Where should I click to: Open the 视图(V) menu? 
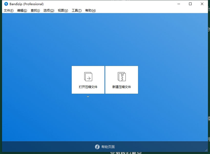pos(63,11)
